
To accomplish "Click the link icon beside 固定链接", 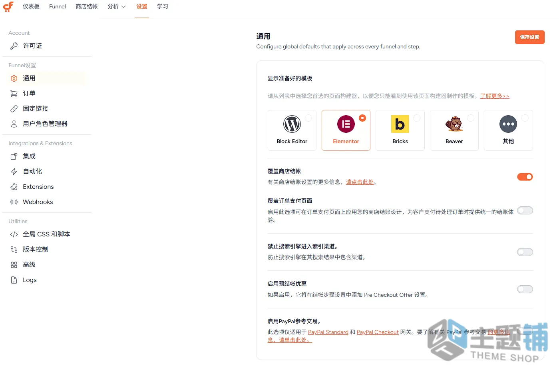I will pos(14,109).
